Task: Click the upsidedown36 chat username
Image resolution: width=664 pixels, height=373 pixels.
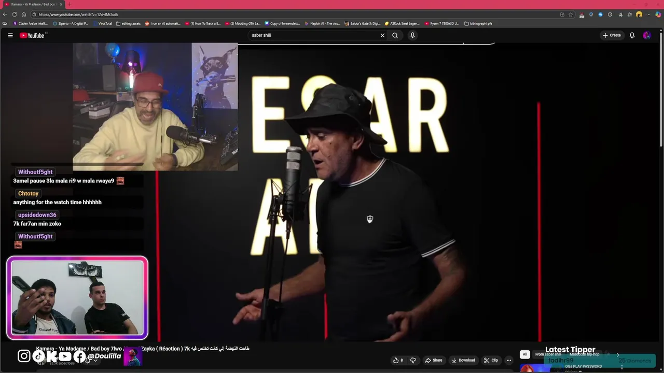Action: coord(37,215)
